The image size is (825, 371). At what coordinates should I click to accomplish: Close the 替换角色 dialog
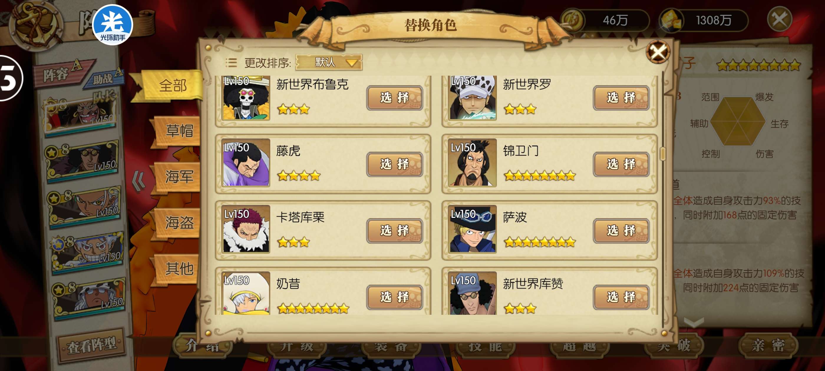click(658, 52)
